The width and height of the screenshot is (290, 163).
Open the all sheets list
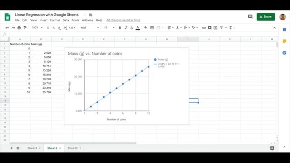point(18,148)
